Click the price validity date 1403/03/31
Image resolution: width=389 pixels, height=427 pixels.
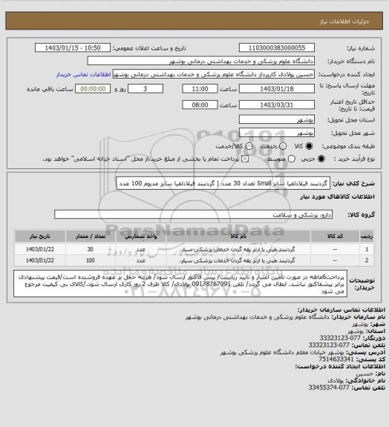coord(277,105)
